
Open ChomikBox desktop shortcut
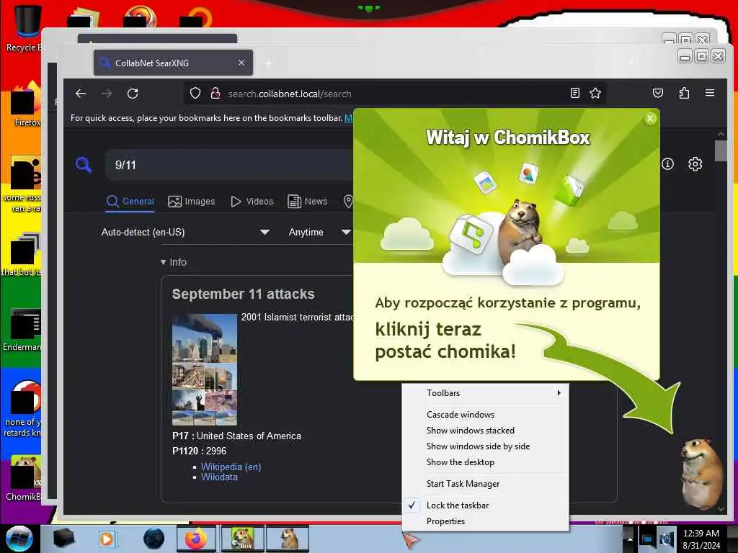coord(24,477)
